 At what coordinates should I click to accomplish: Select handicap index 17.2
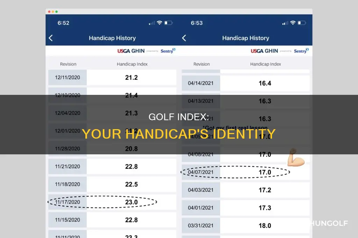point(265,190)
